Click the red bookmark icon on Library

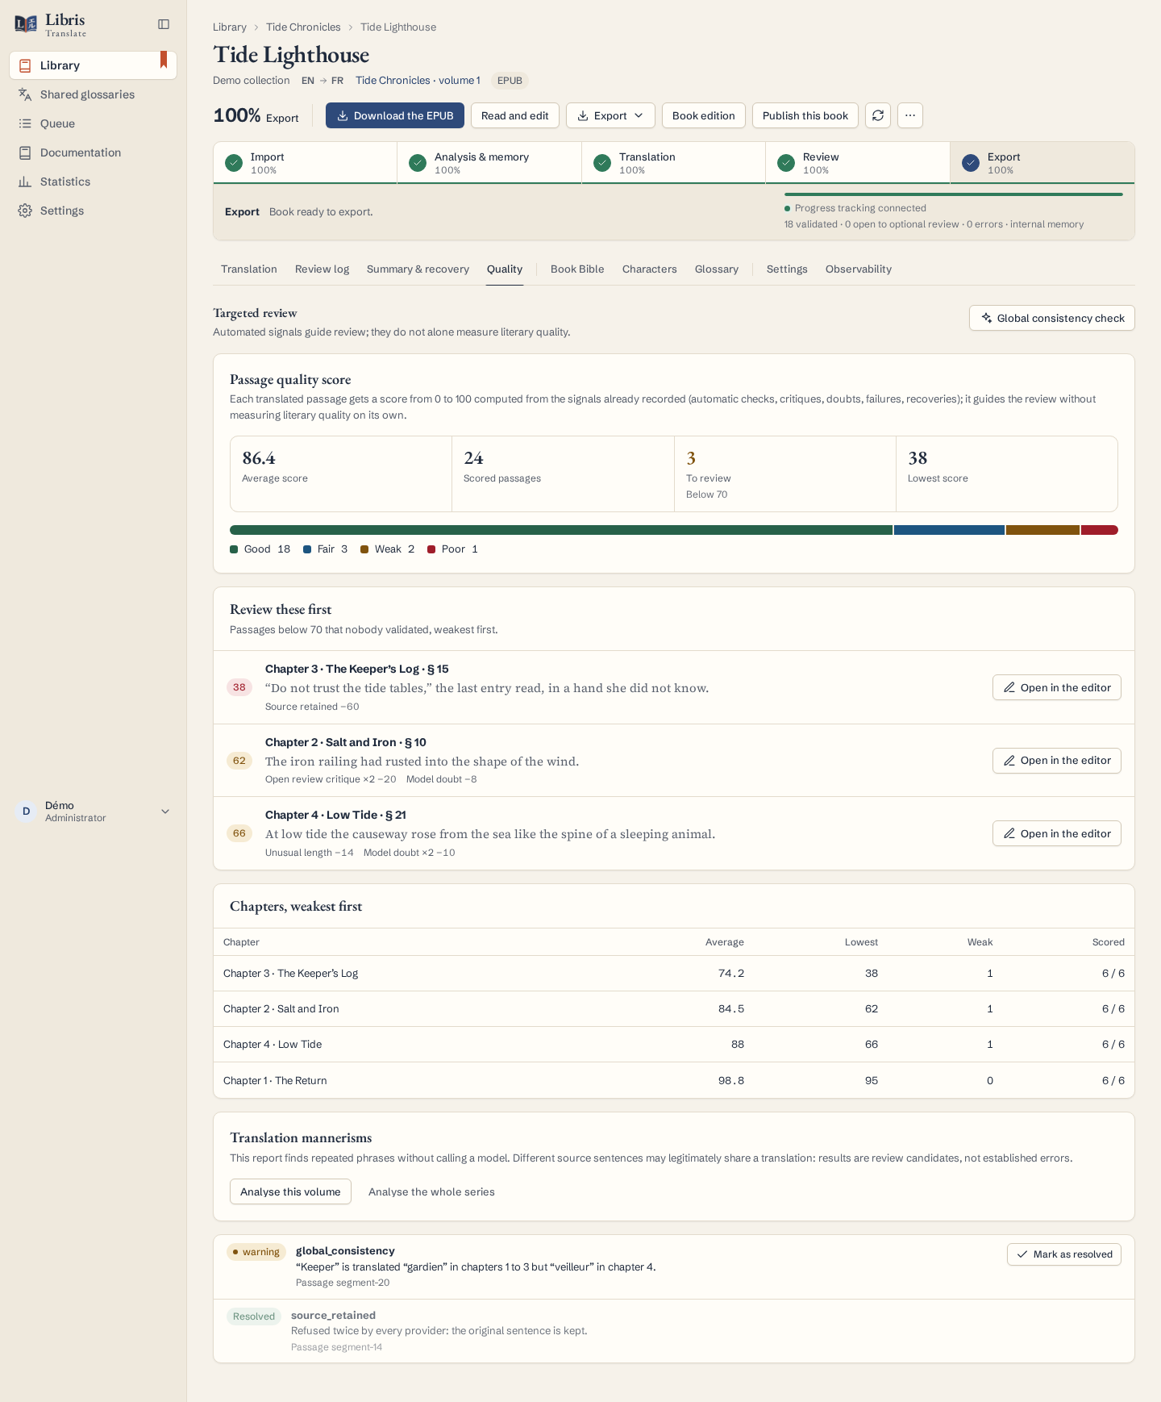164,60
